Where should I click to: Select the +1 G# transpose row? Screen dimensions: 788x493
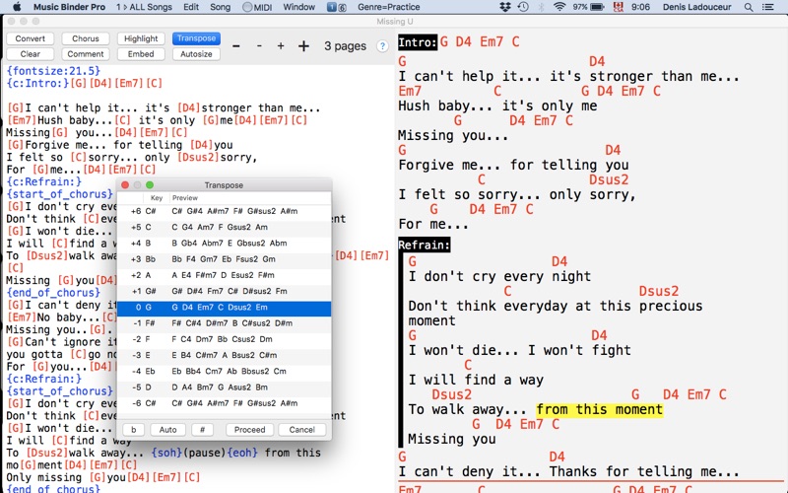tap(225, 292)
